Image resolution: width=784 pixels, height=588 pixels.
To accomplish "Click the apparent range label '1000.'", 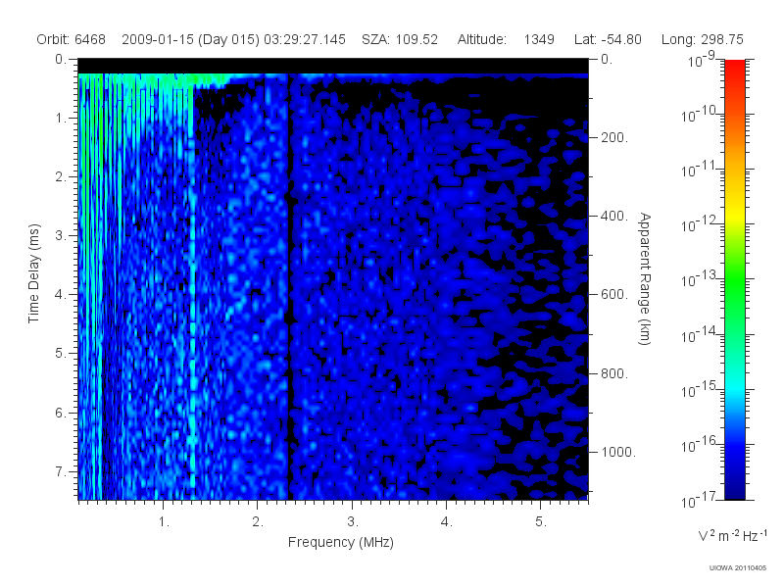I will click(618, 452).
